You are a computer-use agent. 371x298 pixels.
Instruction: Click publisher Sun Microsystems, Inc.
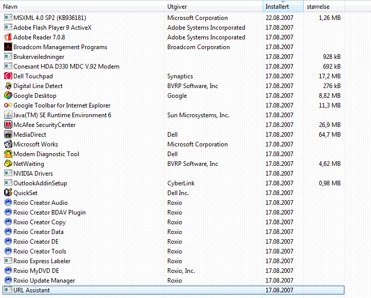(x=198, y=115)
